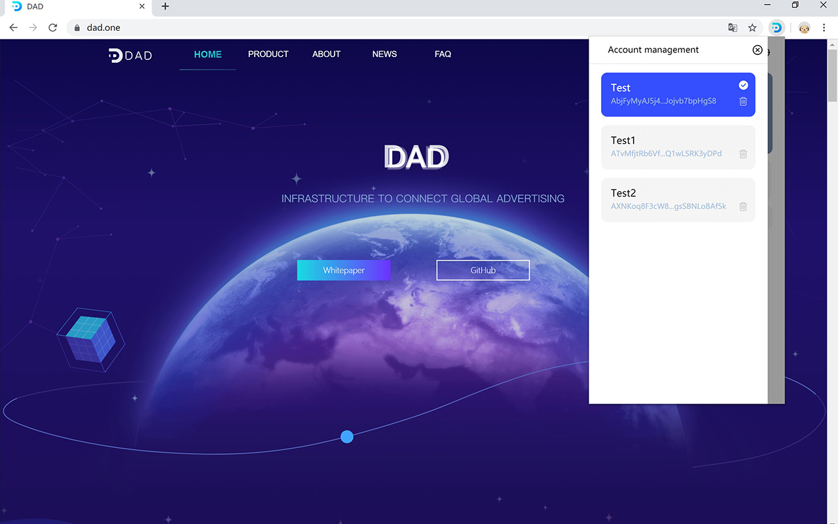Image resolution: width=838 pixels, height=524 pixels.
Task: Open the FAQ nav item
Action: 443,54
